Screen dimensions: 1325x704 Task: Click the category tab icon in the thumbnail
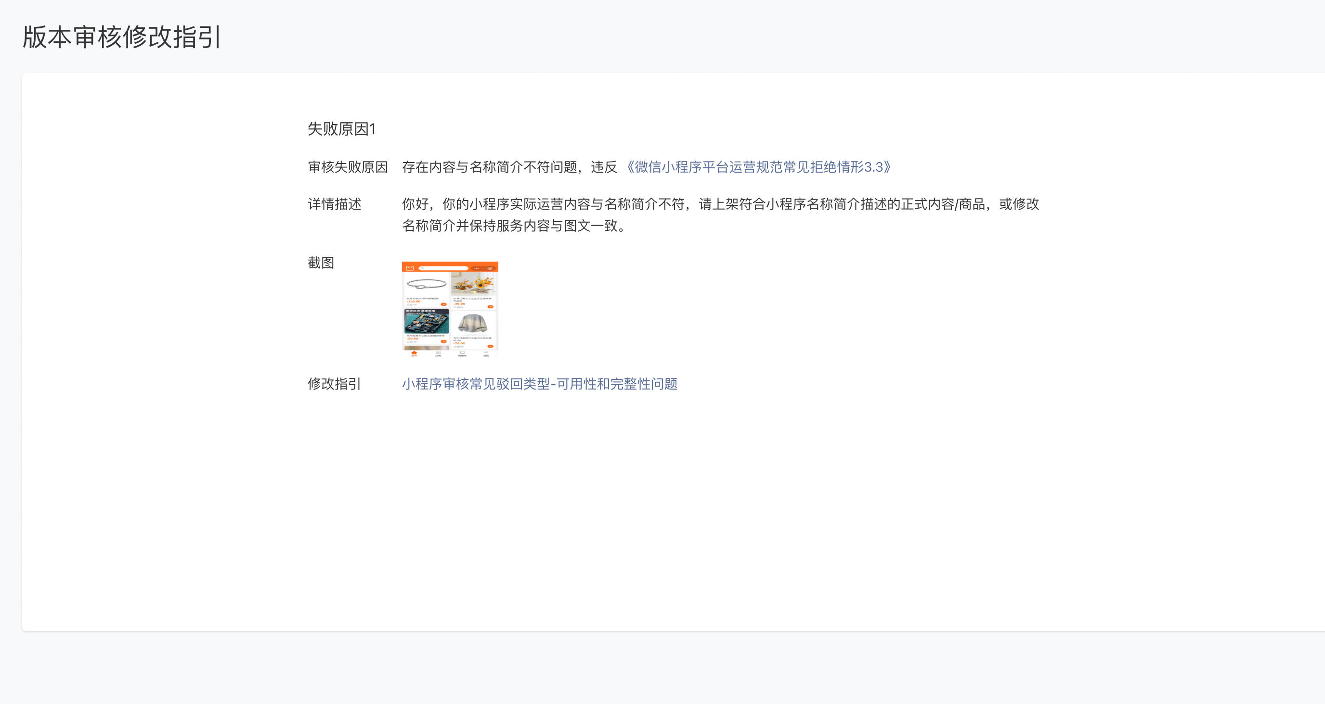pos(438,353)
